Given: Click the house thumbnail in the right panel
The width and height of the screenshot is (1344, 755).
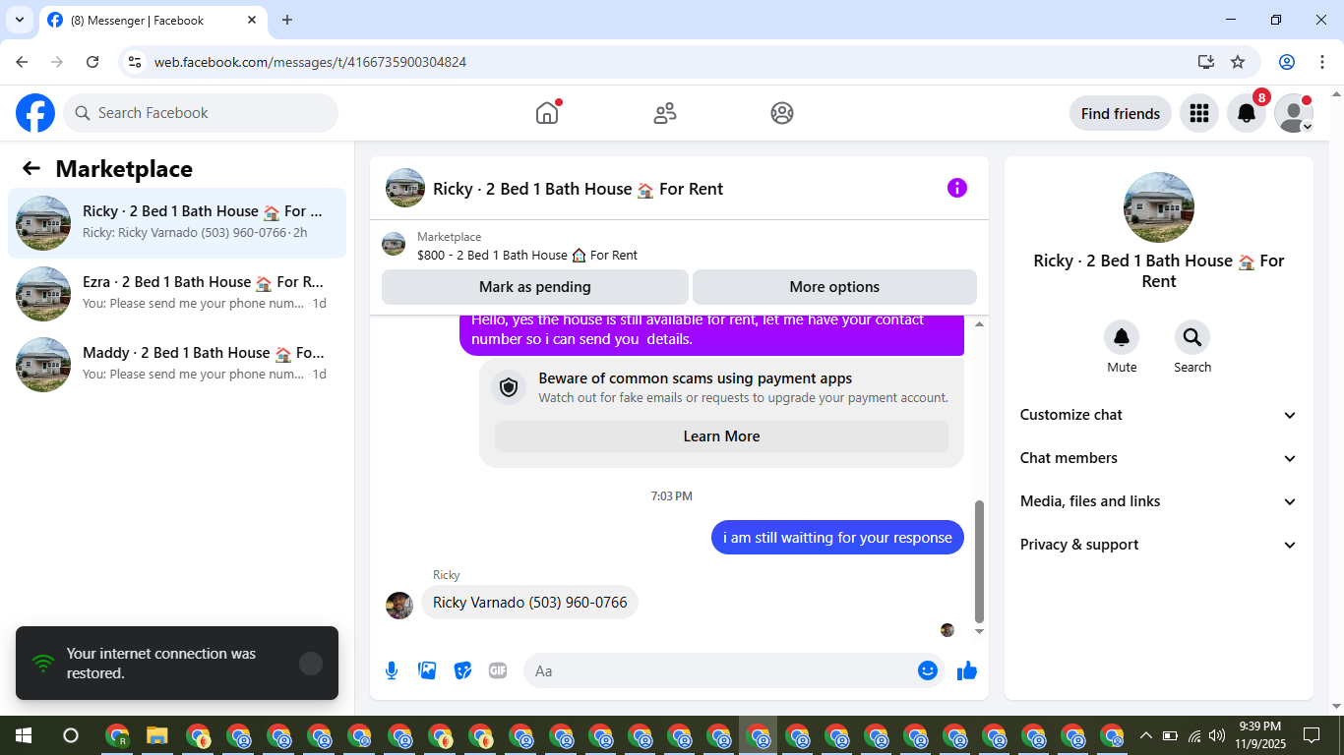Looking at the screenshot, I should point(1159,207).
